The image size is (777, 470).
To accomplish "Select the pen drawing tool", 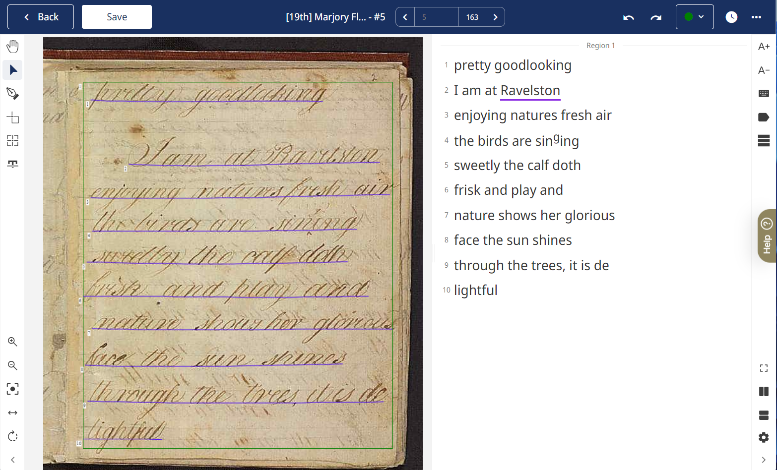I will [x=12, y=94].
